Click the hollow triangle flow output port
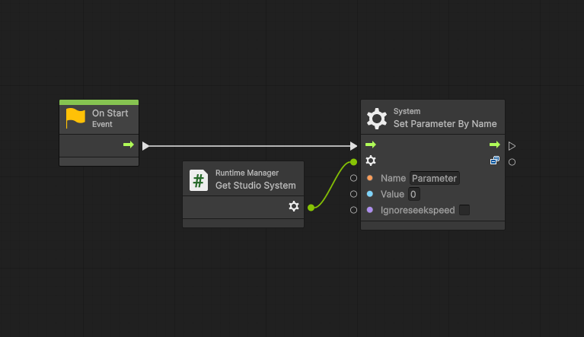Viewport: 584px width, 337px height. pos(512,145)
